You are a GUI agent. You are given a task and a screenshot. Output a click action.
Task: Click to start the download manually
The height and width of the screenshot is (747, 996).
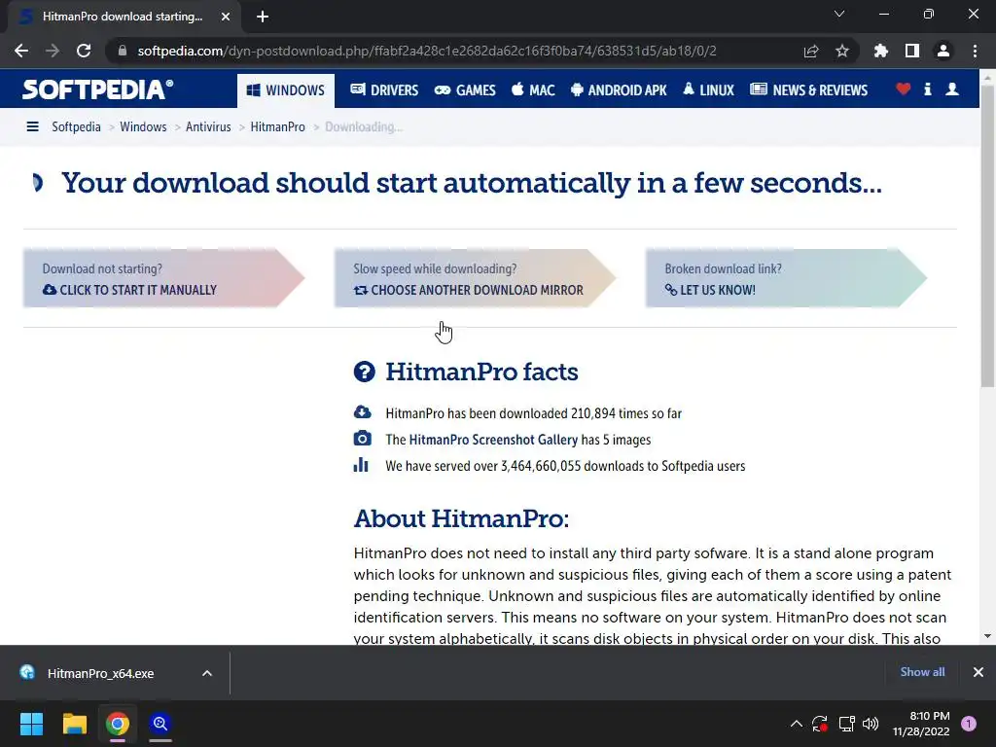pyautogui.click(x=163, y=278)
